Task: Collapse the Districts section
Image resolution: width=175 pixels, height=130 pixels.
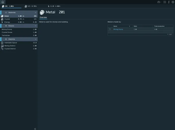Action: pos(36,39)
